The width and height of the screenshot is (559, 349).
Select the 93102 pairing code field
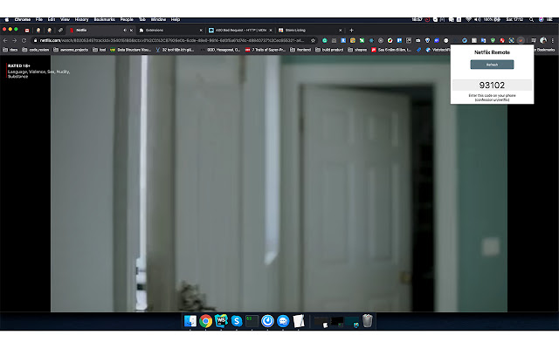pos(492,86)
